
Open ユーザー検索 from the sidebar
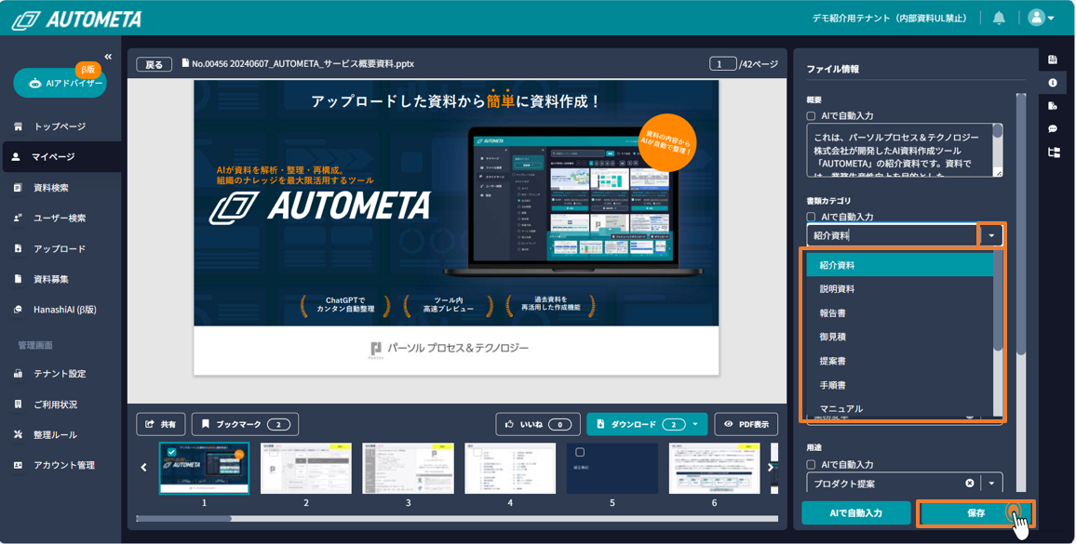(x=61, y=218)
